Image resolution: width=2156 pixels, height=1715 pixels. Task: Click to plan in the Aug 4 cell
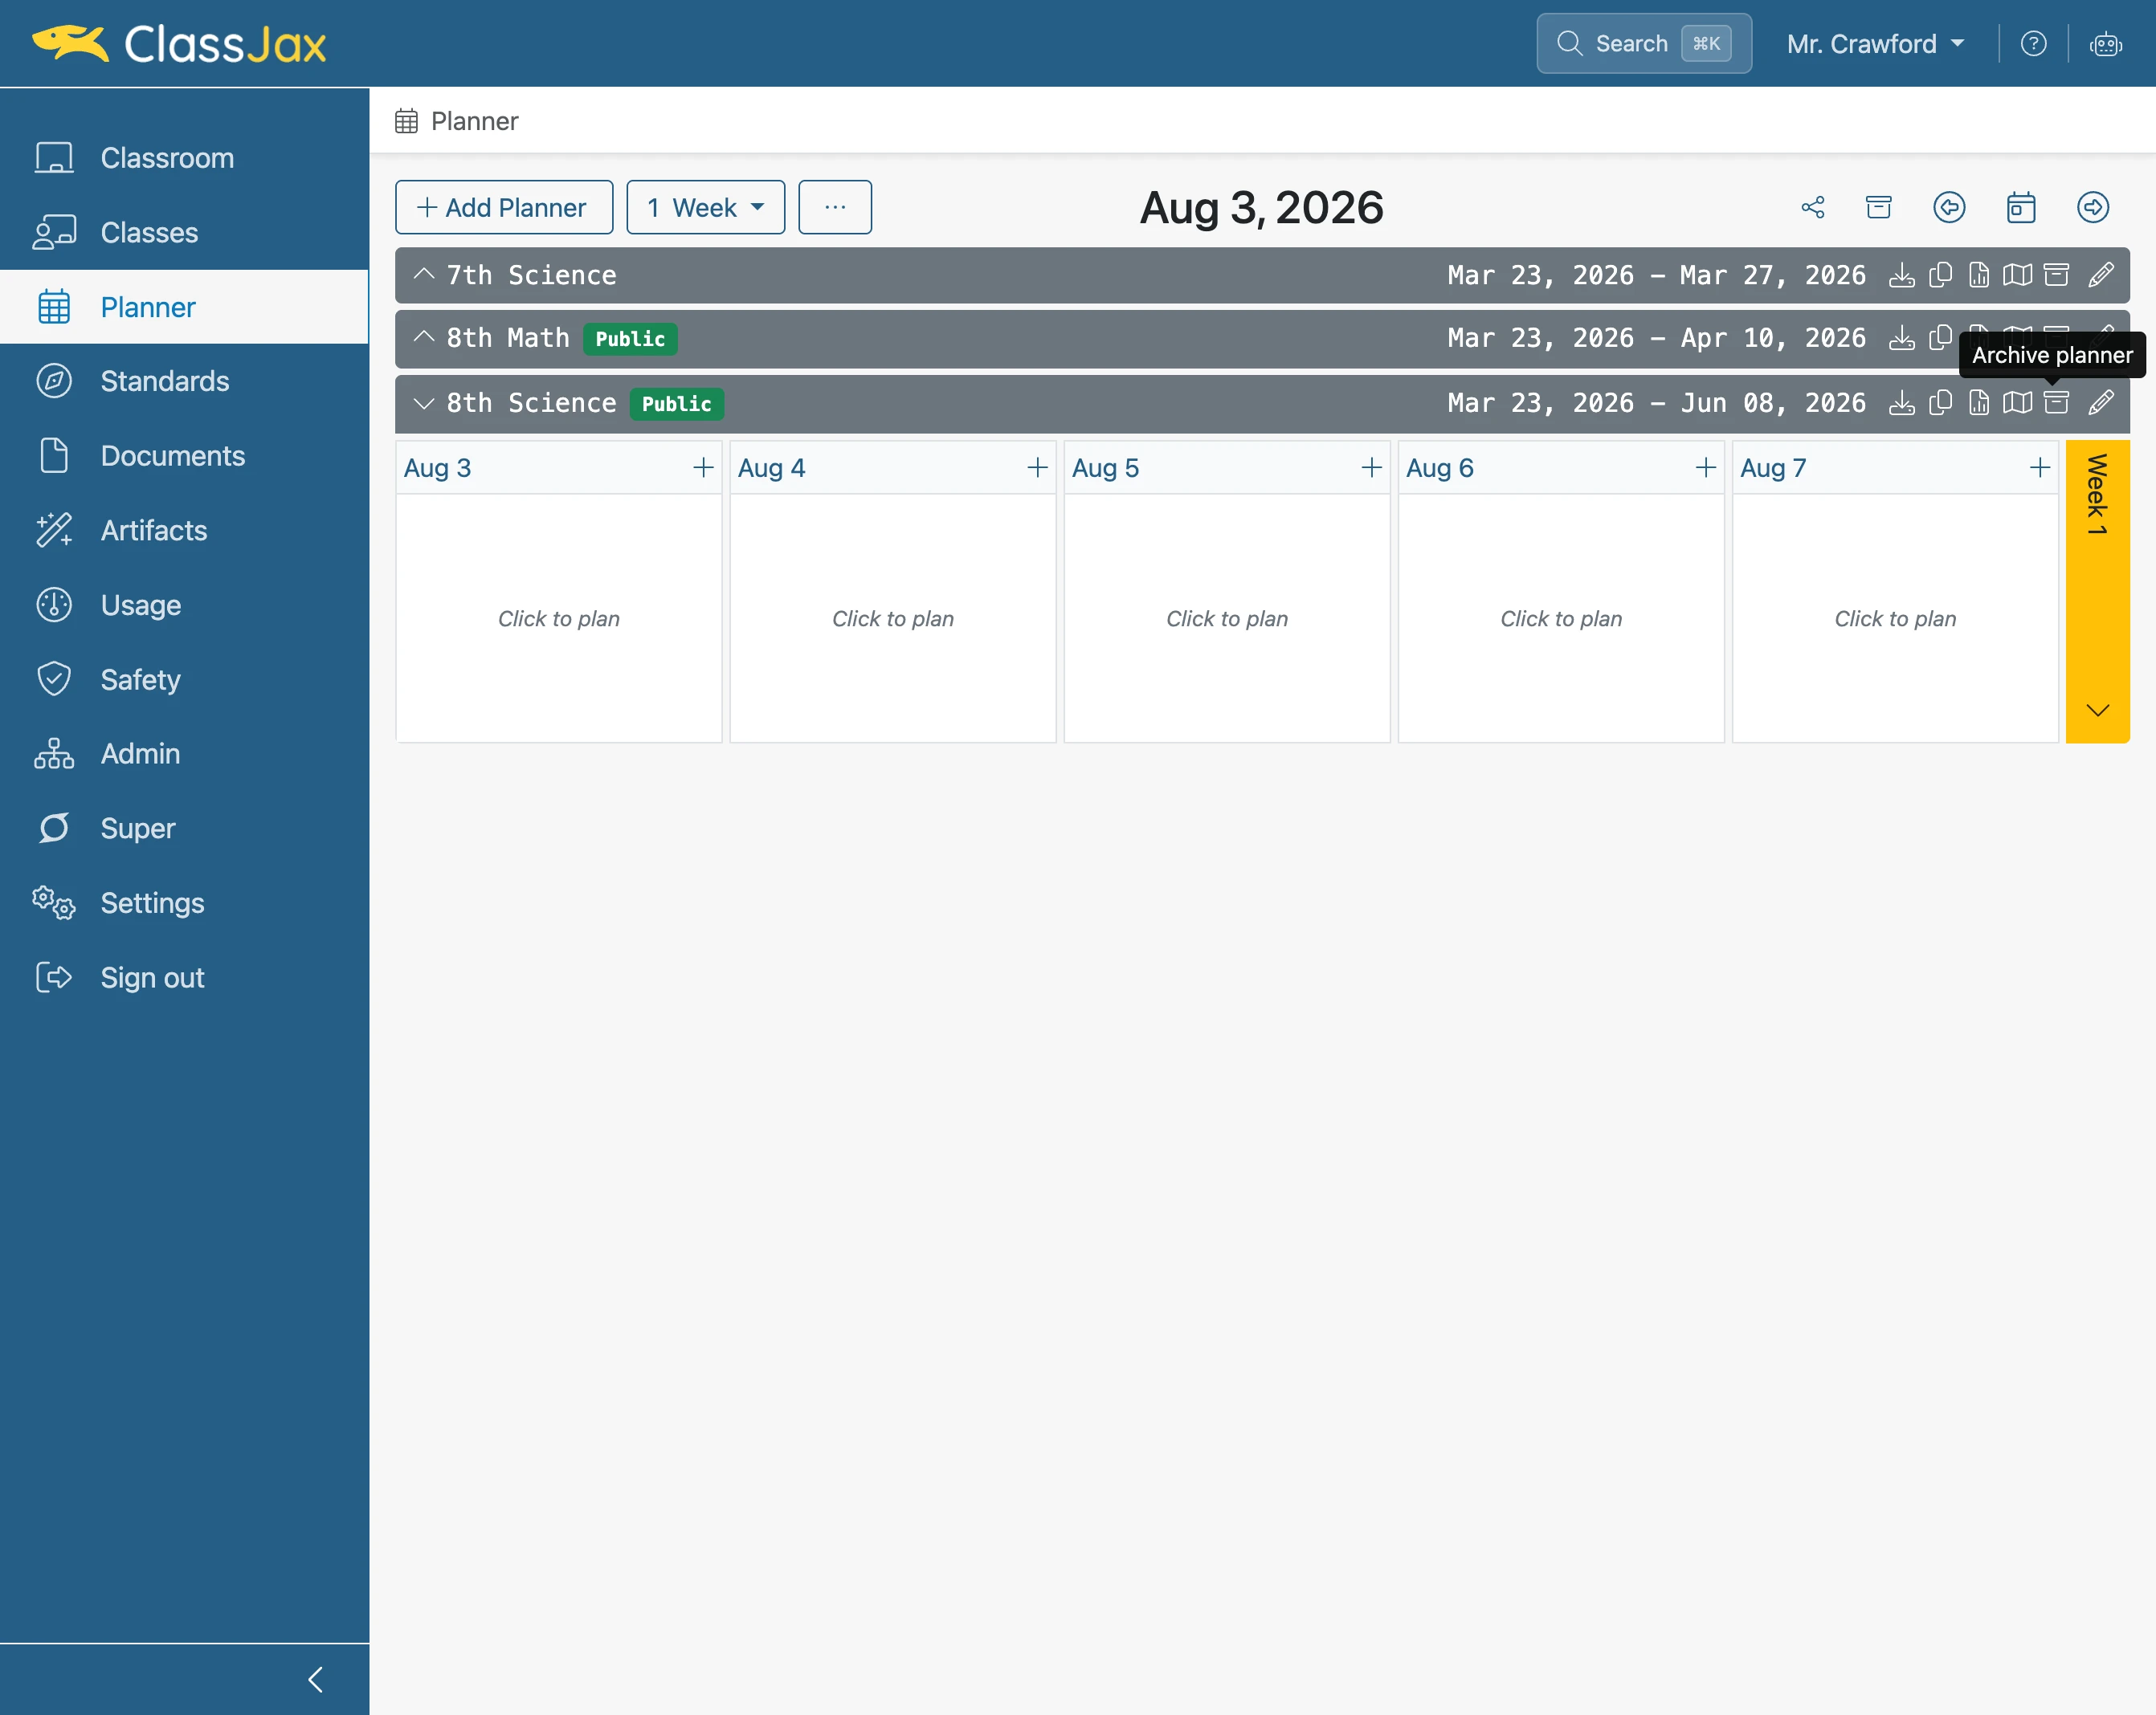893,619
